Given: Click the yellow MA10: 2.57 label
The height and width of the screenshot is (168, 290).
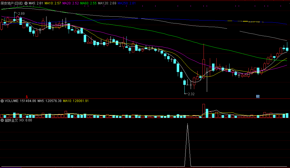Looking at the screenshot, I should (x=53, y=3).
